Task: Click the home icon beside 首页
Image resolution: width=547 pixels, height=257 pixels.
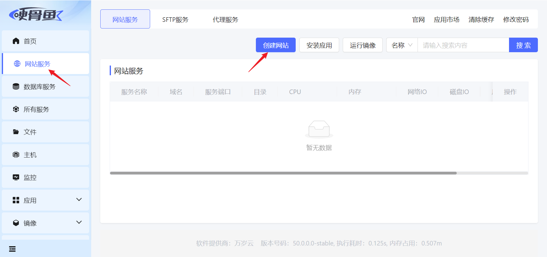Action: point(16,41)
